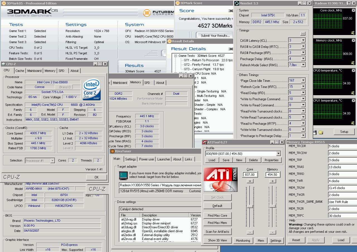Click the lock icon on Core clock graph
Image resolution: width=357 pixels, height=252 pixels.
(x=353, y=33)
